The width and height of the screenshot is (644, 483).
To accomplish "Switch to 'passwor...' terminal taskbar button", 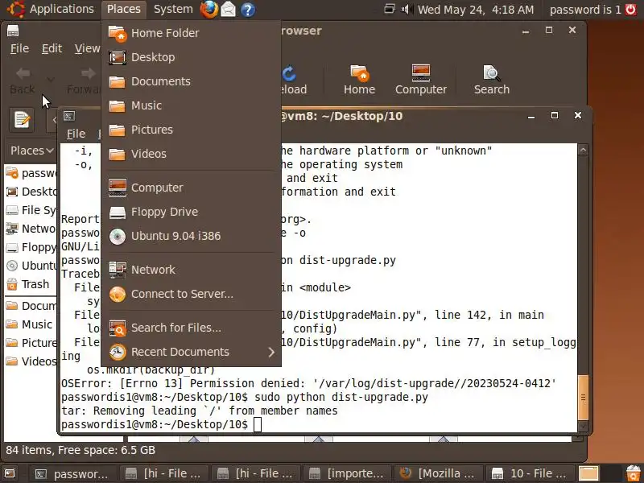I will pos(72,473).
